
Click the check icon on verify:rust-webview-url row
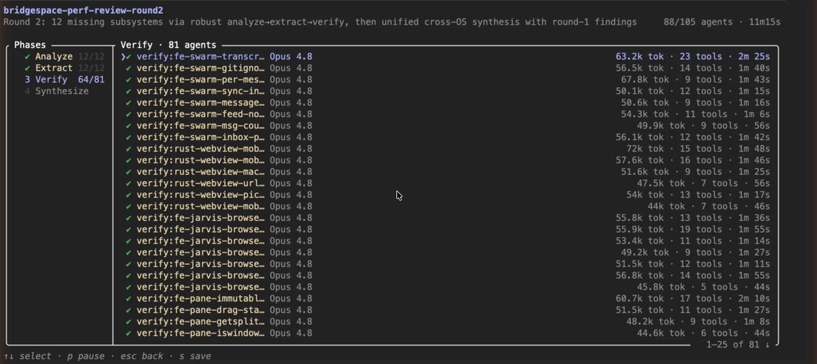pyautogui.click(x=129, y=183)
